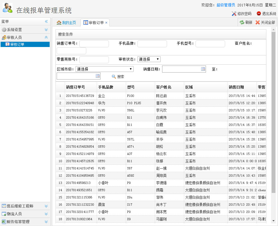The height and width of the screenshot is (226, 278).
Task: Expand the 财务结算管理 section
Action: (46, 222)
